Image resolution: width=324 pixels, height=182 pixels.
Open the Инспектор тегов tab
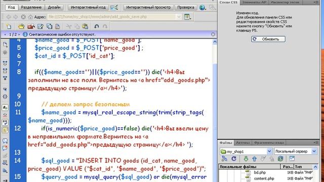(285, 3)
